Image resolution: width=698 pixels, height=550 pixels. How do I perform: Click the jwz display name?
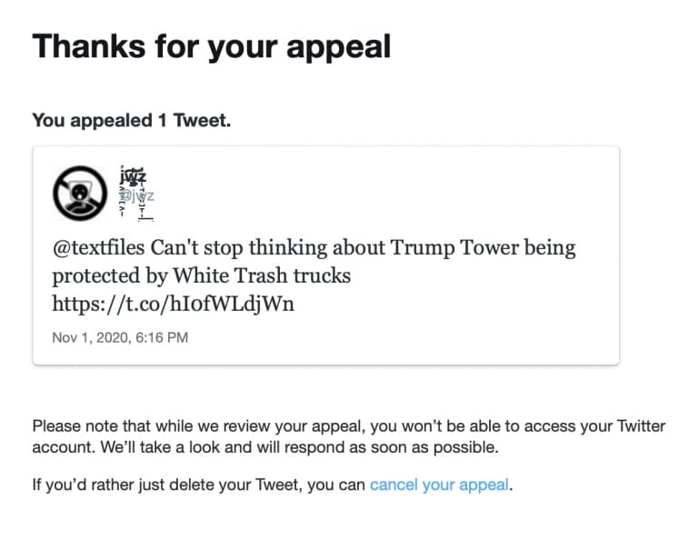coord(133,176)
